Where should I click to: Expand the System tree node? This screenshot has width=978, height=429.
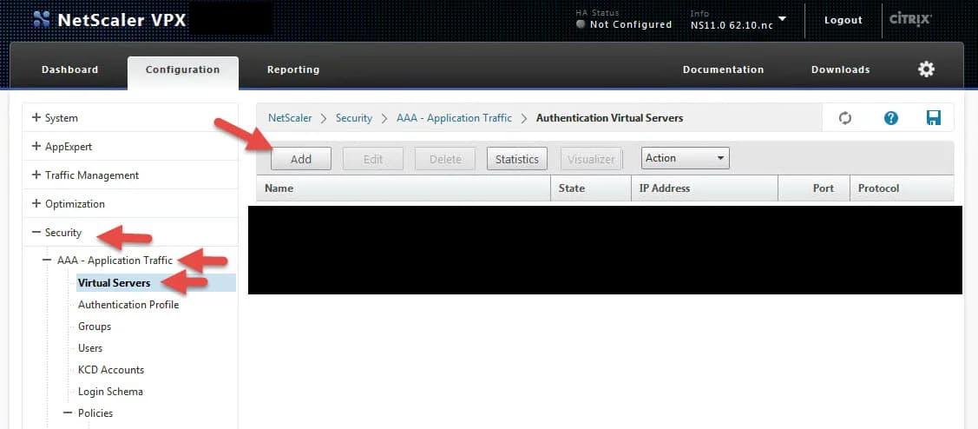coord(36,117)
